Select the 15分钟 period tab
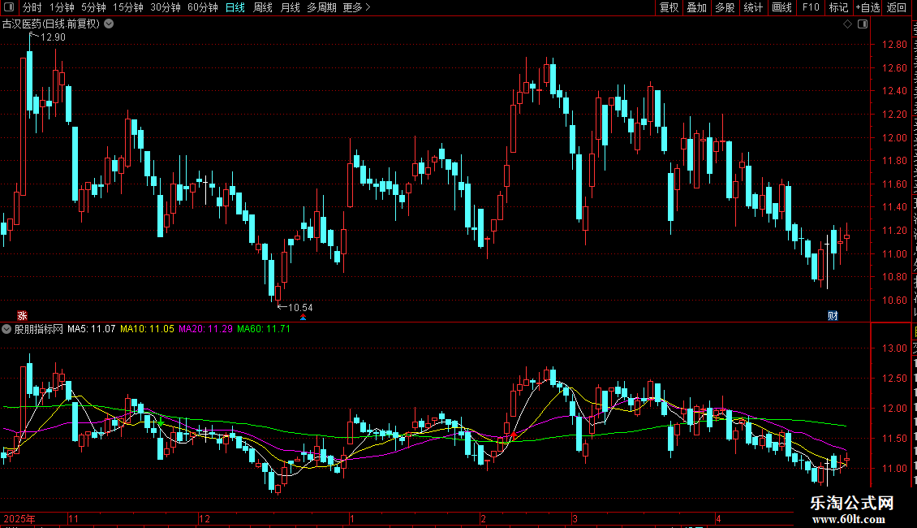The width and height of the screenshot is (917, 528). 127,7
